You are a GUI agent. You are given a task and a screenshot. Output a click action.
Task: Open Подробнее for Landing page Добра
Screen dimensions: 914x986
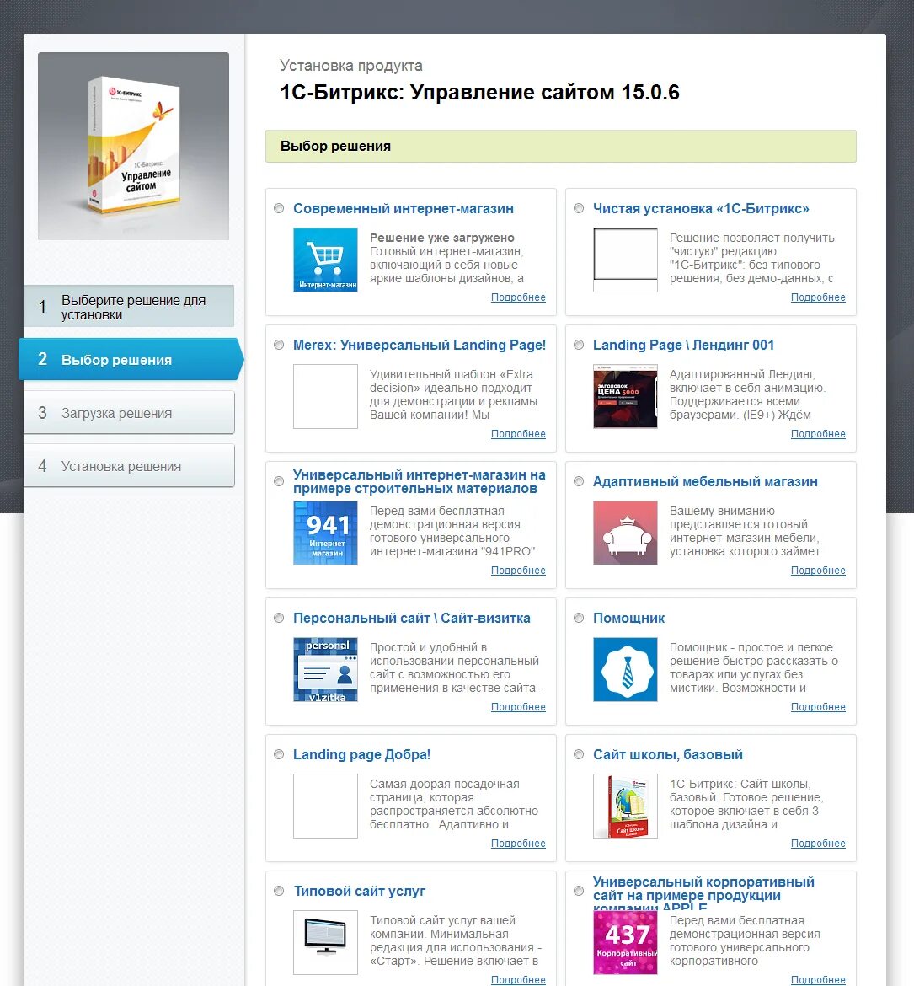point(518,844)
